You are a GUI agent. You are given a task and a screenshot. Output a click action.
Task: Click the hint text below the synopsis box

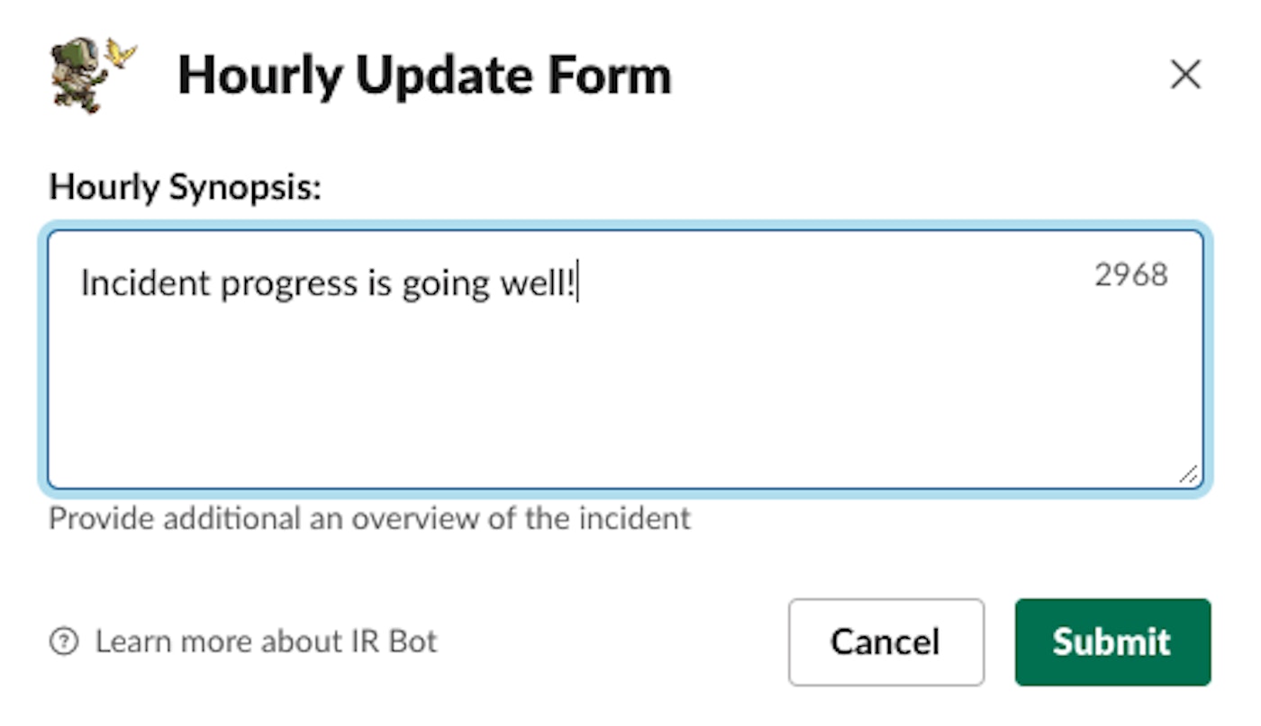click(369, 519)
